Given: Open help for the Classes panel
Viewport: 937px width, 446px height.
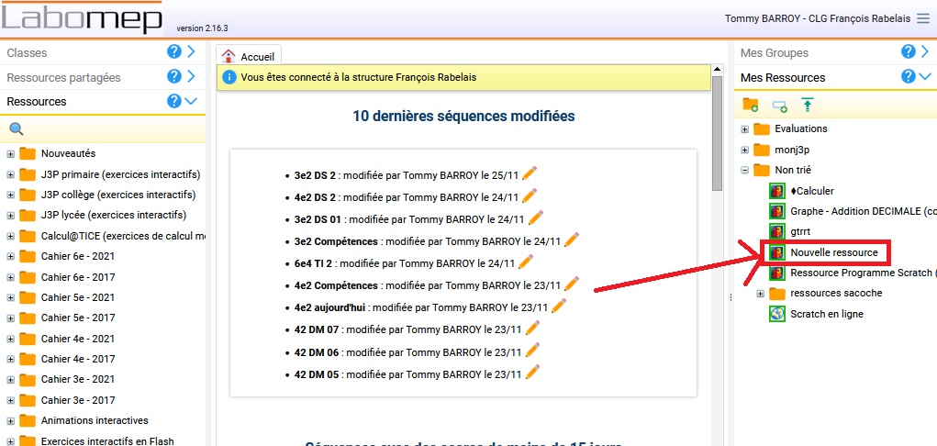Looking at the screenshot, I should click(x=174, y=52).
